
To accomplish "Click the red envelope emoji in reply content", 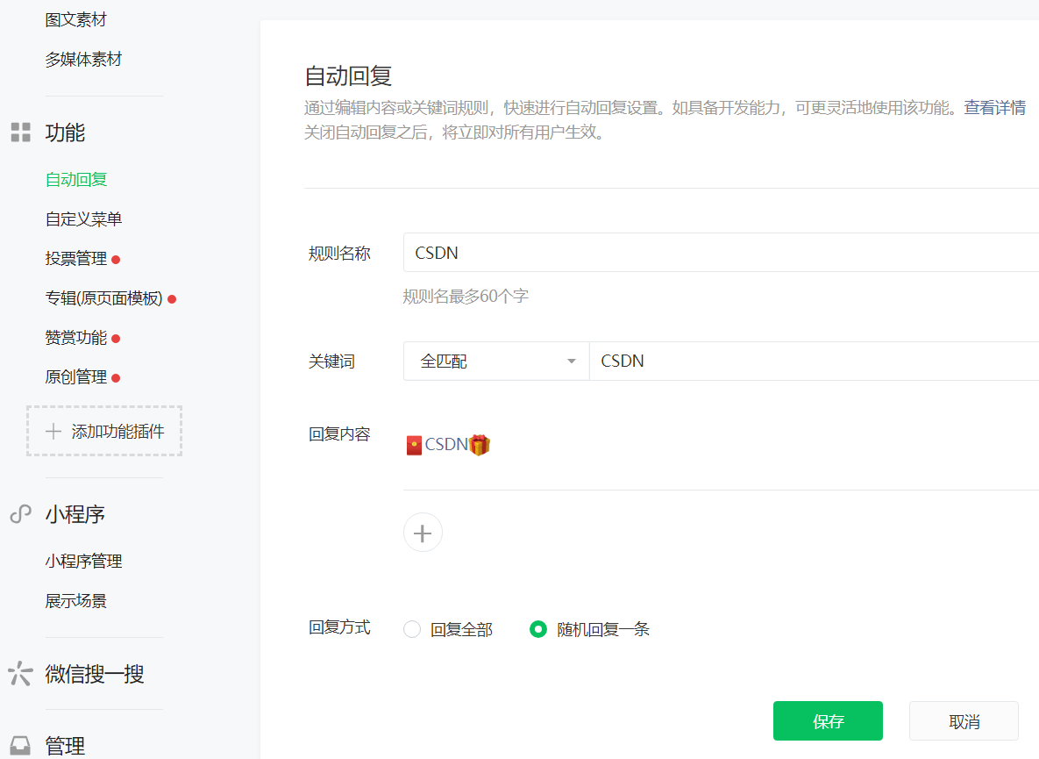I will click(414, 446).
